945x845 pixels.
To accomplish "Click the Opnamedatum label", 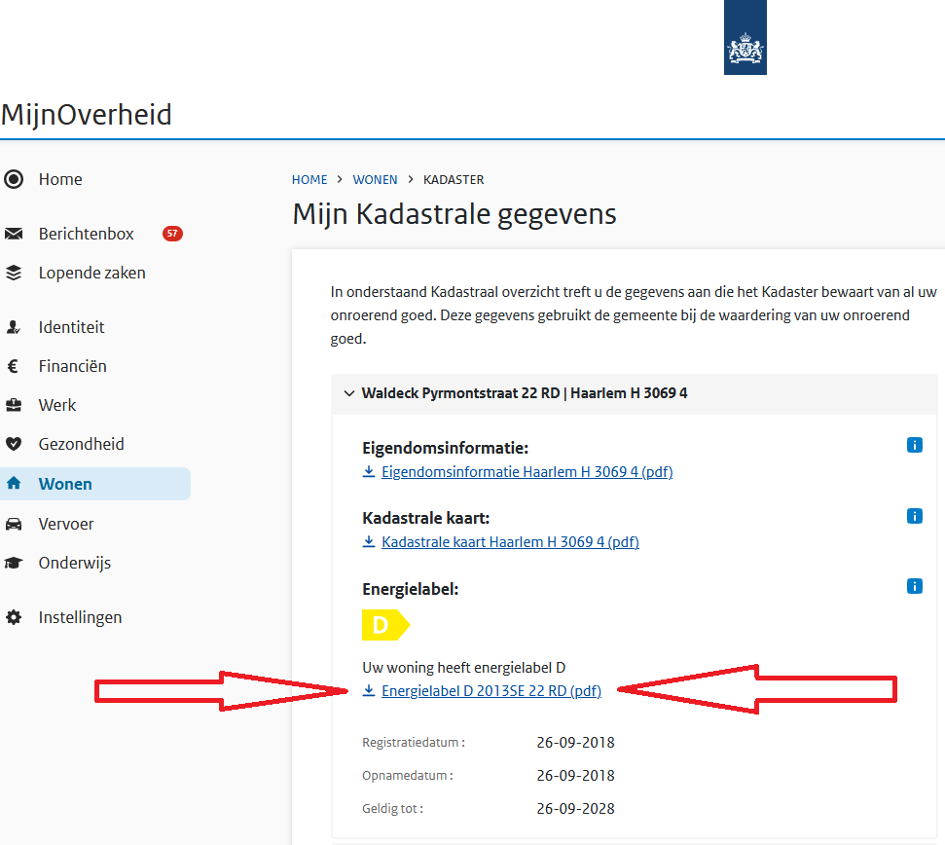I will 408,776.
